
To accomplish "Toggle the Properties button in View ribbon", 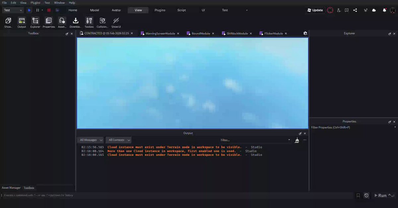I will [x=49, y=23].
